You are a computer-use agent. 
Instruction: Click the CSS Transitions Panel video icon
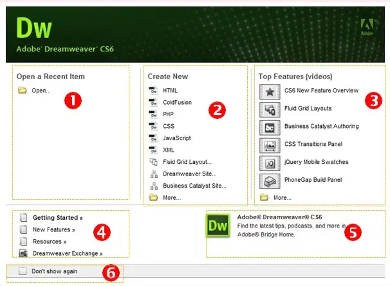(x=270, y=146)
